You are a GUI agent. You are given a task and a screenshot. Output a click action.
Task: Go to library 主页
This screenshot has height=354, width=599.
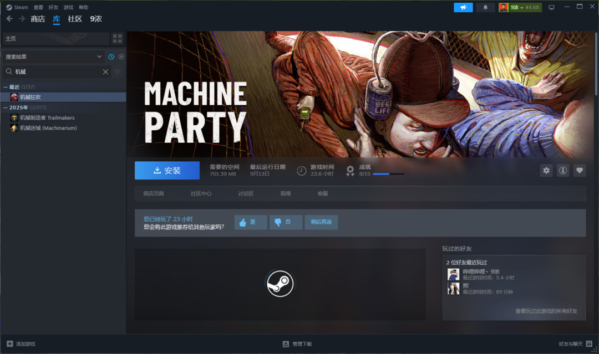point(56,39)
